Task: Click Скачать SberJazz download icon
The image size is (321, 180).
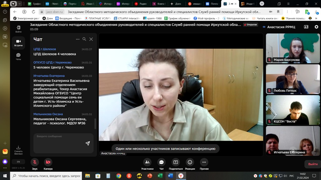Action: click(x=18, y=149)
